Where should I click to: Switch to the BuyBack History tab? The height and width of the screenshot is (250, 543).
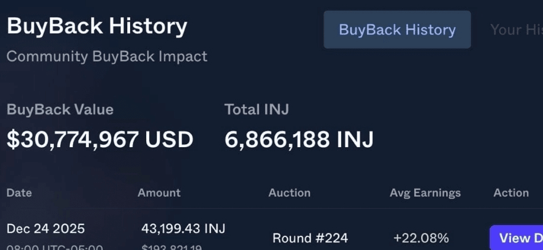pyautogui.click(x=397, y=30)
